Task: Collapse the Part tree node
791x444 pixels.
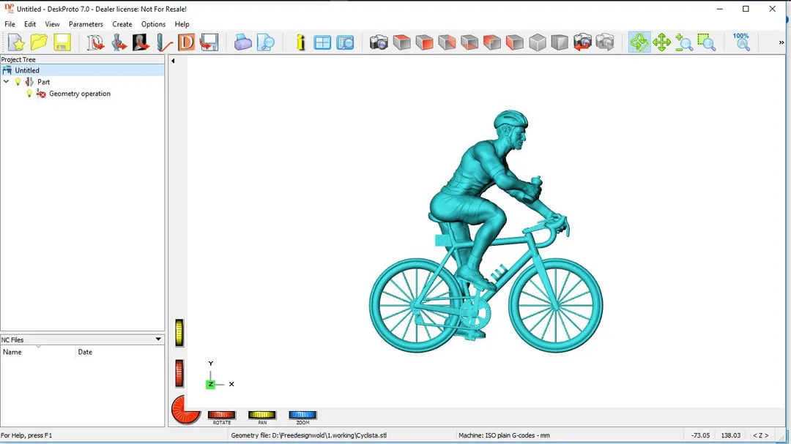Action: point(7,82)
